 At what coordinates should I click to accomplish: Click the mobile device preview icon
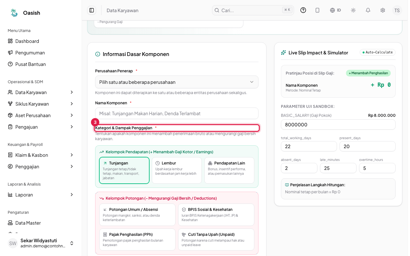pos(317,10)
